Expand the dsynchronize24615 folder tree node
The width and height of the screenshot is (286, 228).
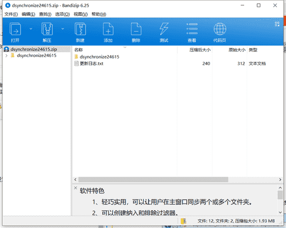click(7, 56)
